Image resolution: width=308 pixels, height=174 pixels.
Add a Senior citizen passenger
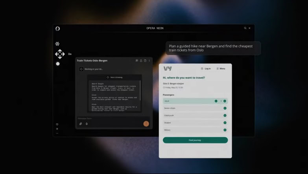(225, 108)
